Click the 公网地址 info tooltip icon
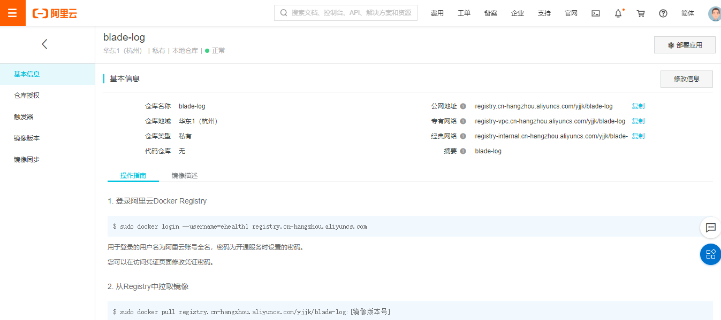 click(464, 106)
